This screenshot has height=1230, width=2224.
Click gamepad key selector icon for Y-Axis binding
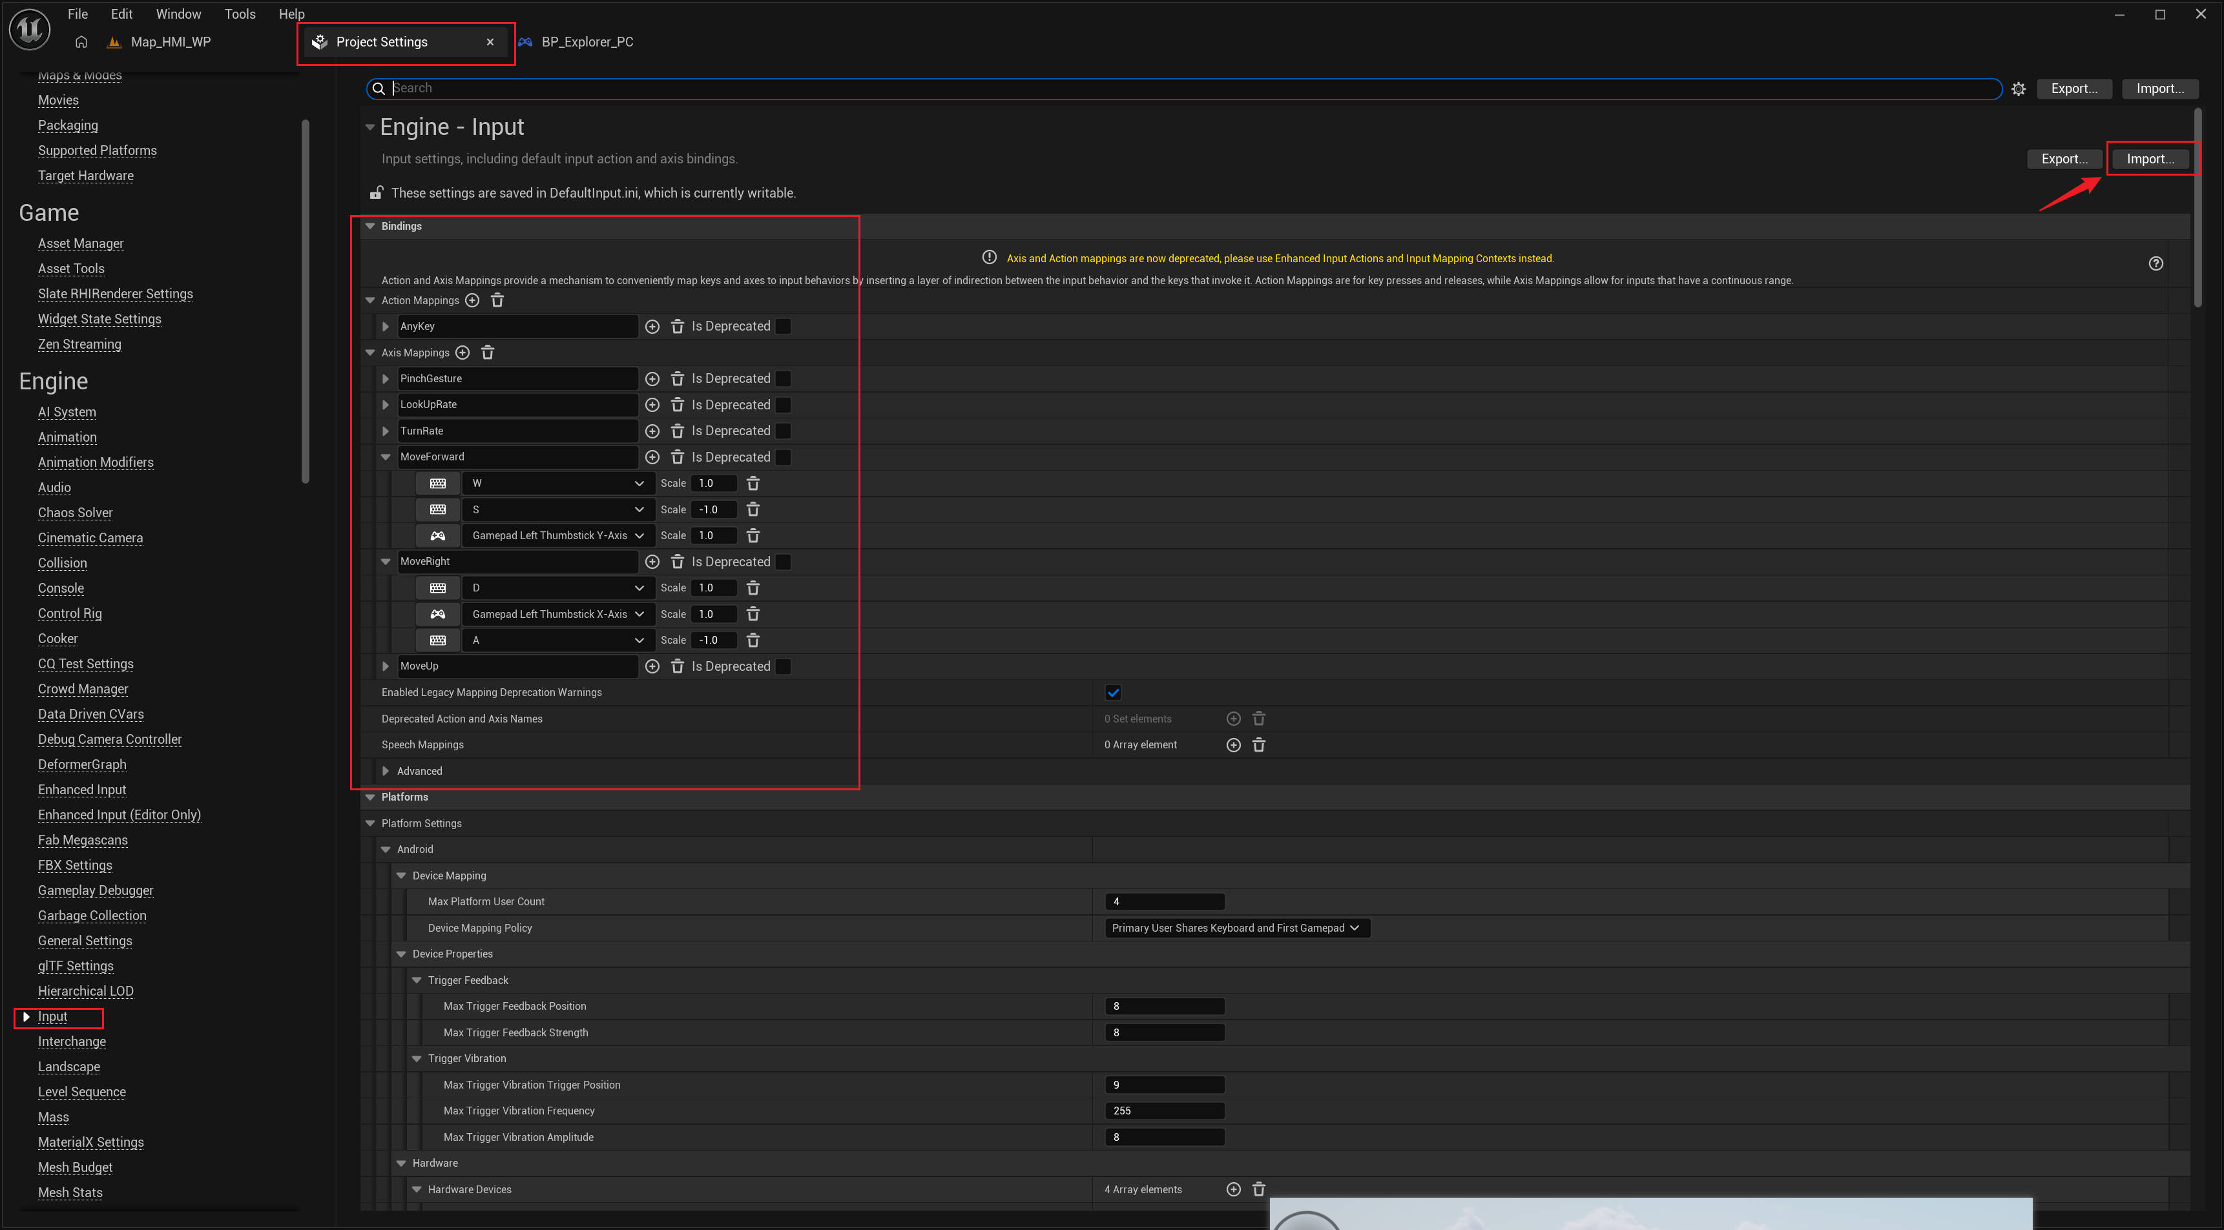click(438, 536)
